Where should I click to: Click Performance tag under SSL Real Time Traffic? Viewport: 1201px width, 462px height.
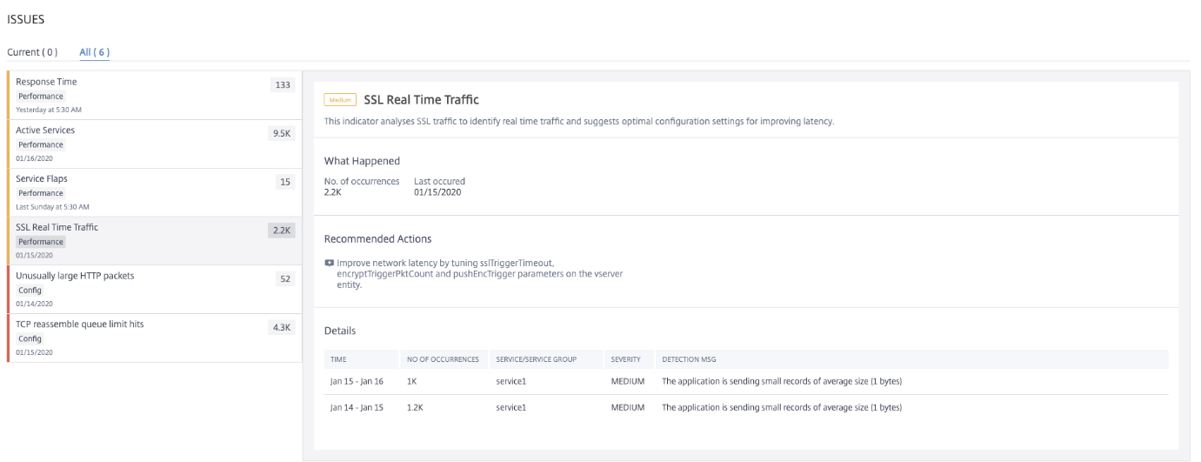point(41,242)
